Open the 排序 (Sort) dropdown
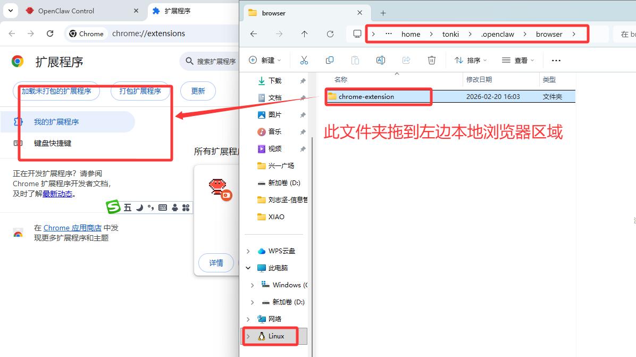The height and width of the screenshot is (357, 636). pos(470,60)
